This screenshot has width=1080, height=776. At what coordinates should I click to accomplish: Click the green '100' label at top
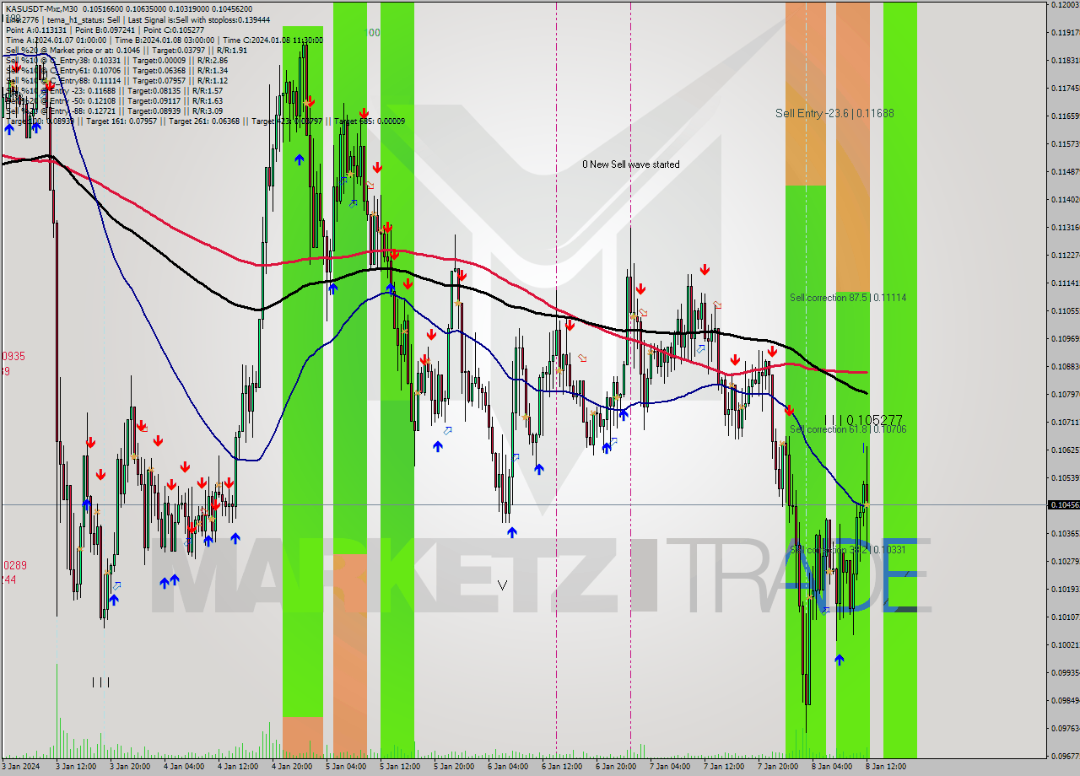point(372,33)
